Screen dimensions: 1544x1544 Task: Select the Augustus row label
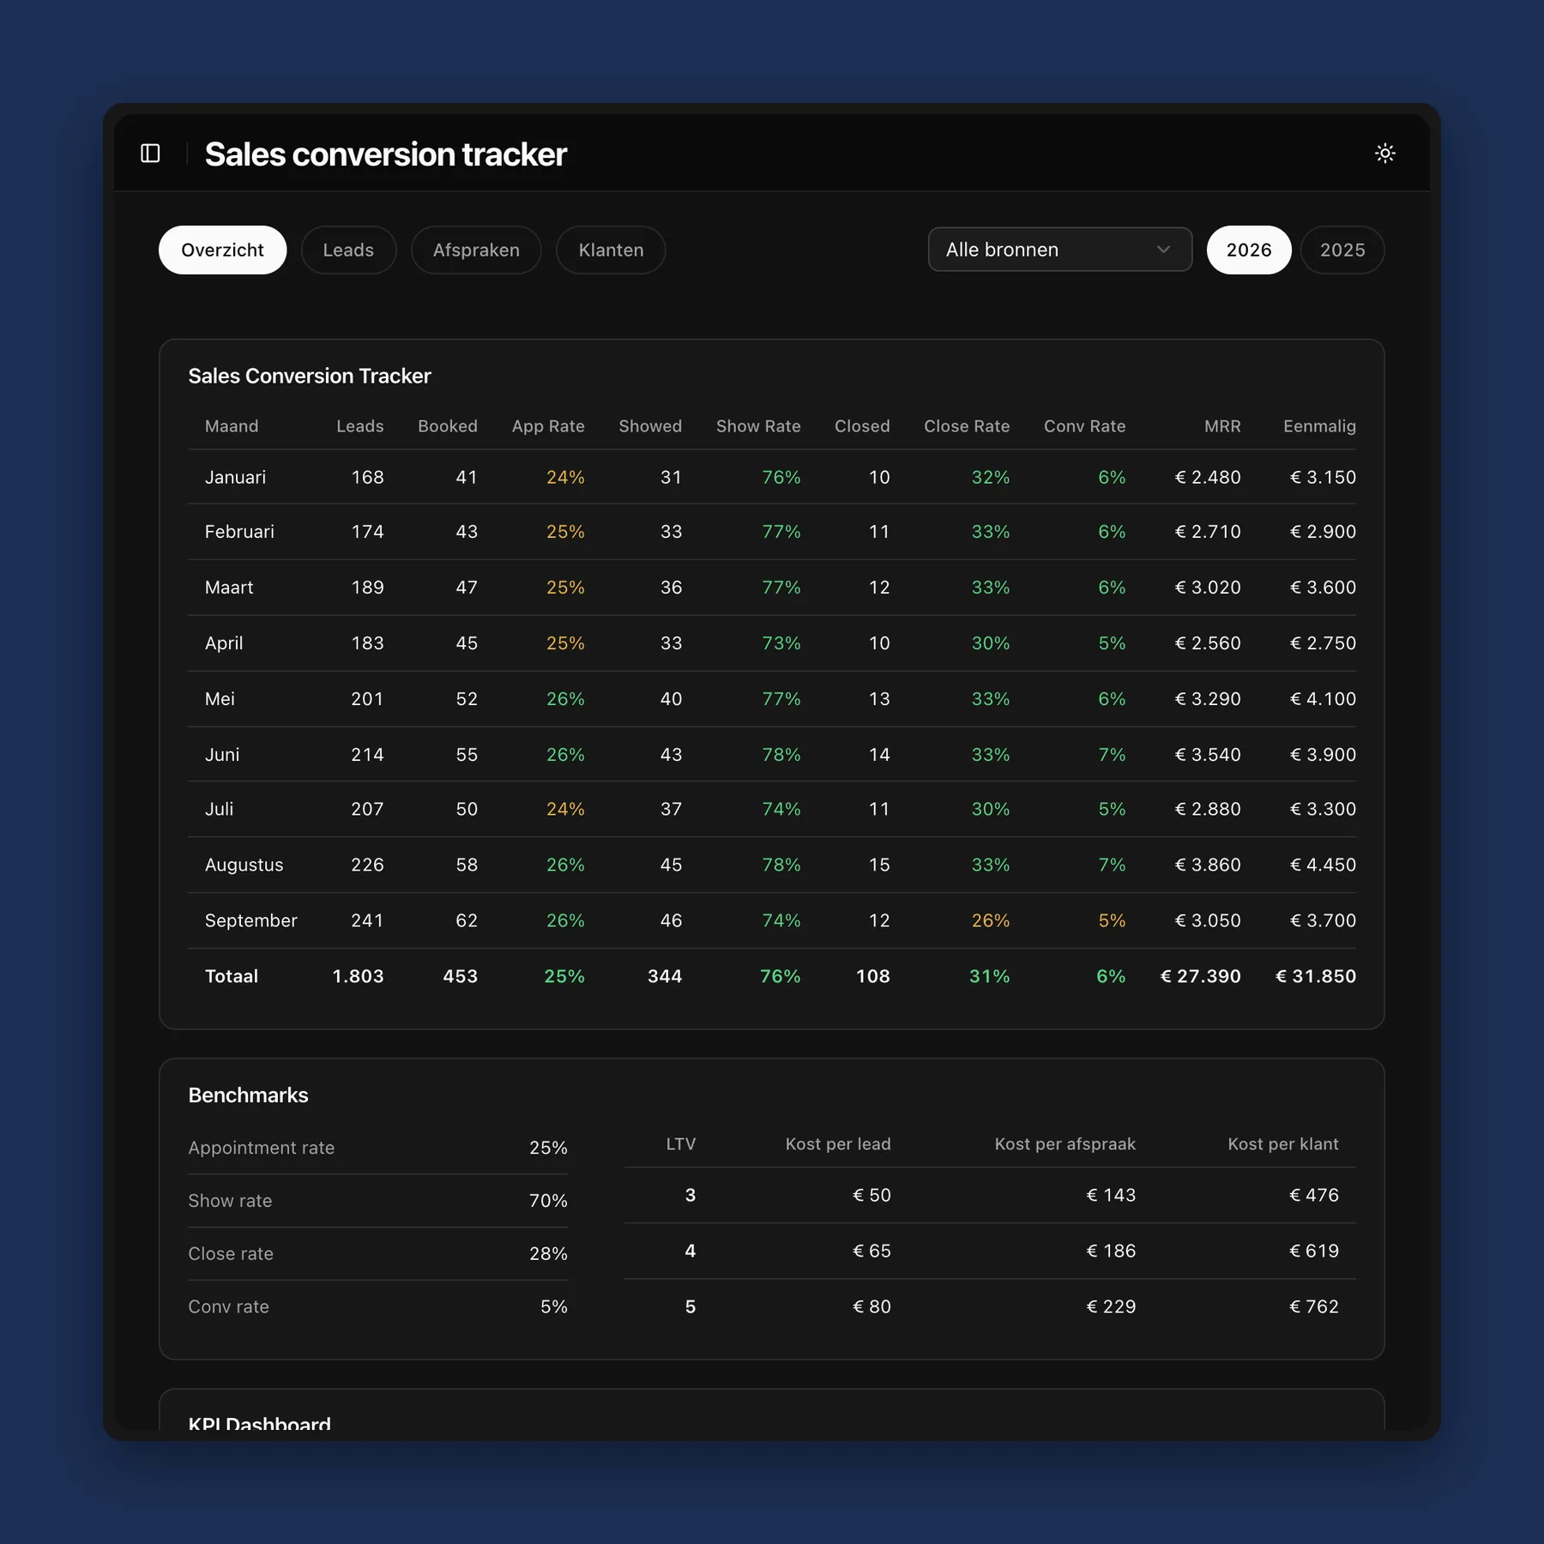click(244, 865)
